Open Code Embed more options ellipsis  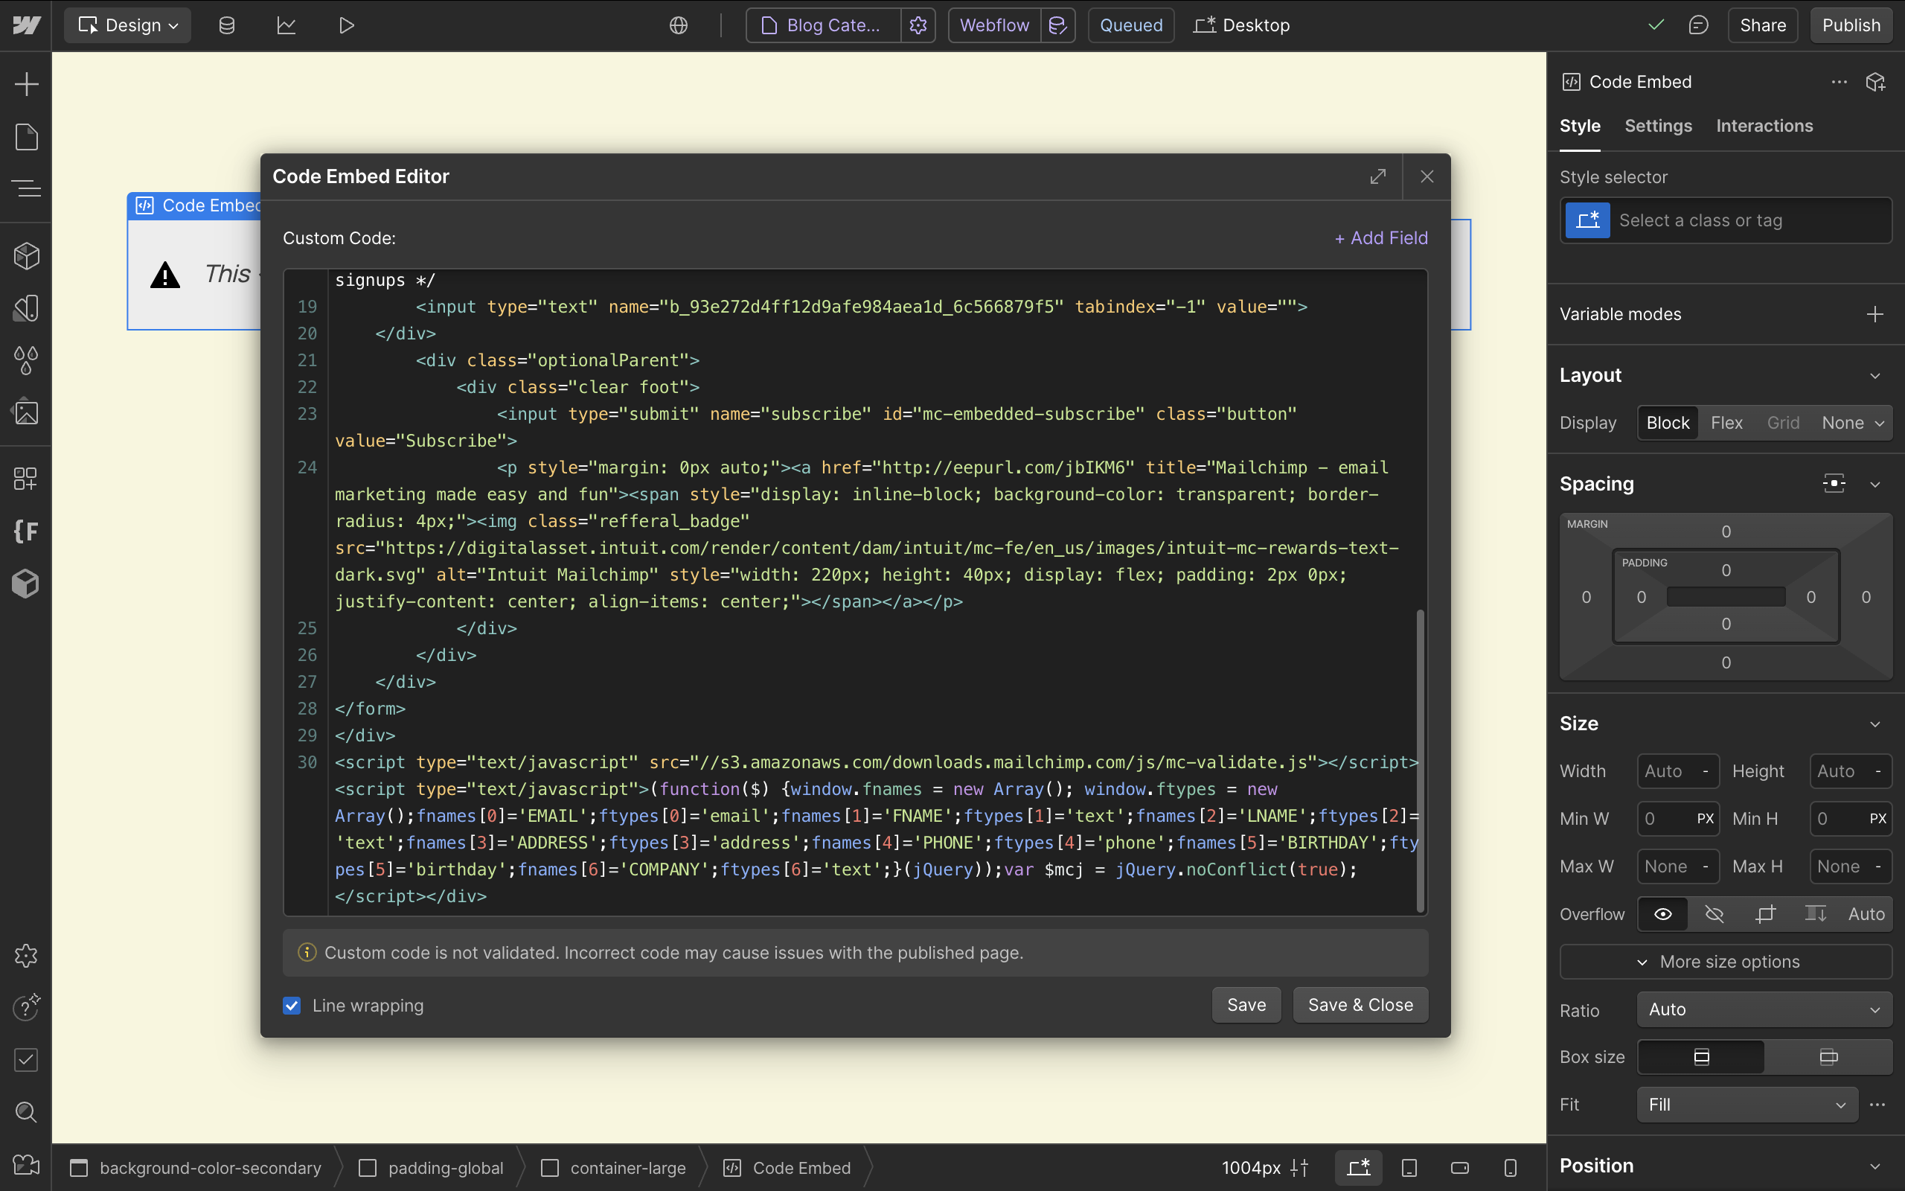pos(1839,82)
